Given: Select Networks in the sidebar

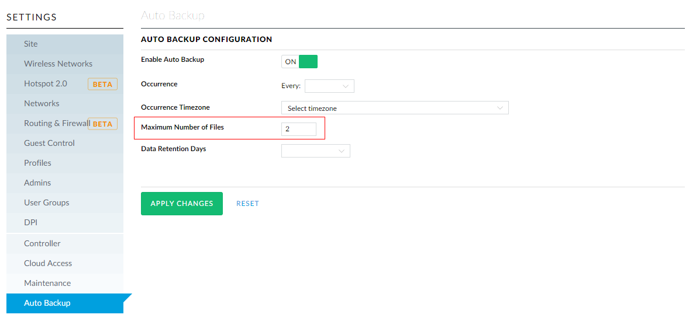Looking at the screenshot, I should pyautogui.click(x=42, y=104).
